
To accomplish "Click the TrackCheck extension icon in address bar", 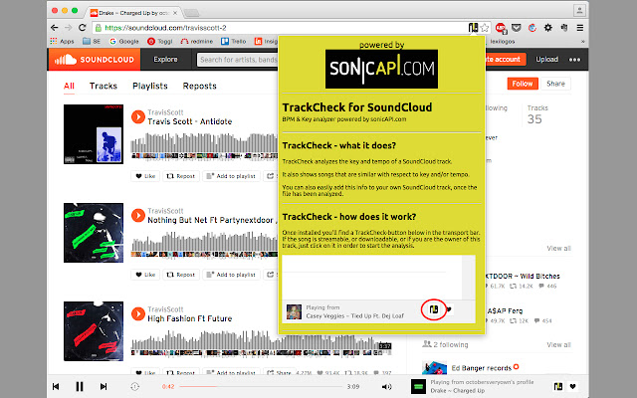I will click(473, 28).
